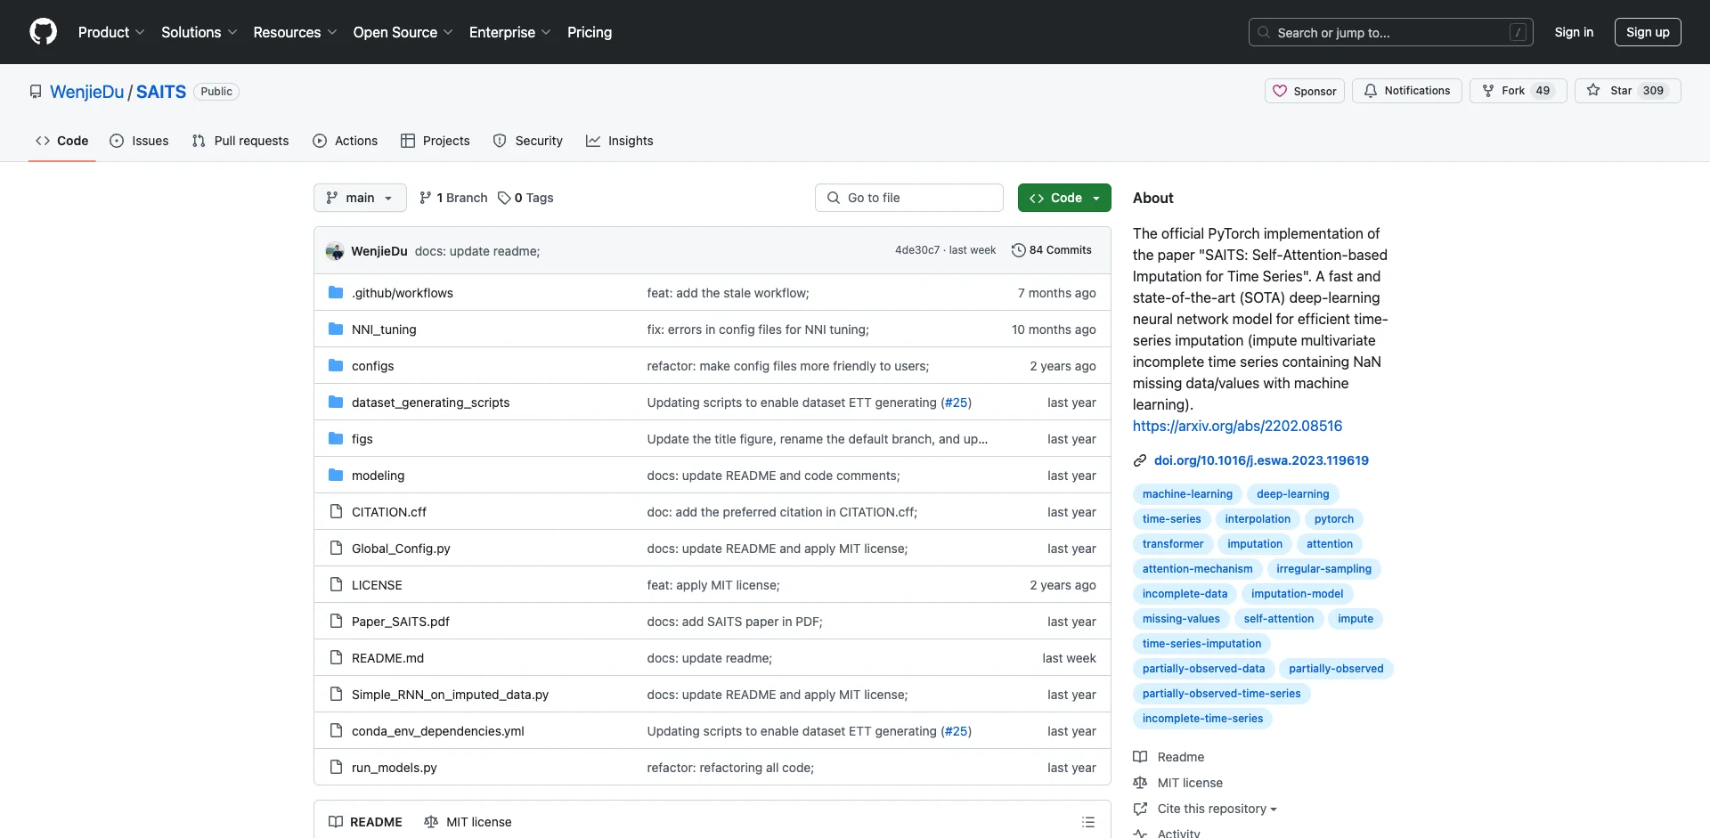Image resolution: width=1710 pixels, height=838 pixels.
Task: Open the dataset_generating_scripts folder
Action: [431, 403]
